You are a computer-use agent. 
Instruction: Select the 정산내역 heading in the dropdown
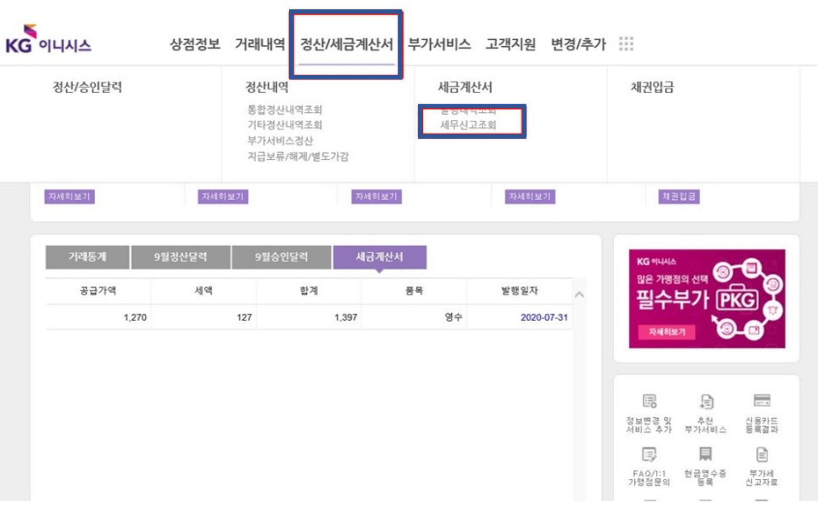click(266, 87)
